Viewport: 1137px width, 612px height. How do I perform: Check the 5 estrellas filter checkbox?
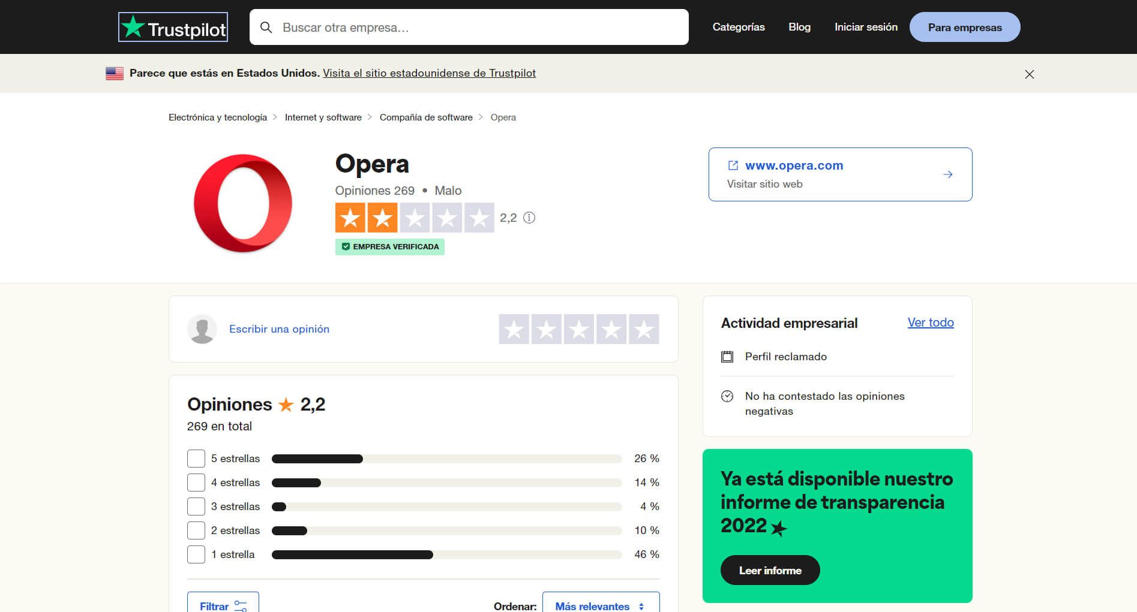[196, 459]
